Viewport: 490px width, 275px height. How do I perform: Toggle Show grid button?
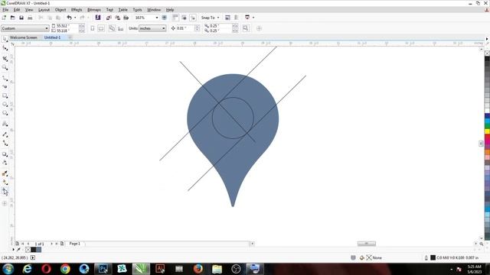pos(184,18)
